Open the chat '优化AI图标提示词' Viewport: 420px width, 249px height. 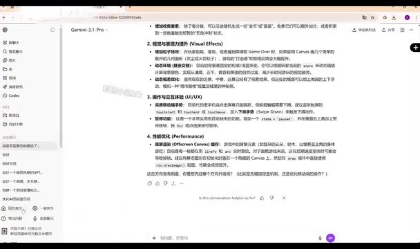17,199
